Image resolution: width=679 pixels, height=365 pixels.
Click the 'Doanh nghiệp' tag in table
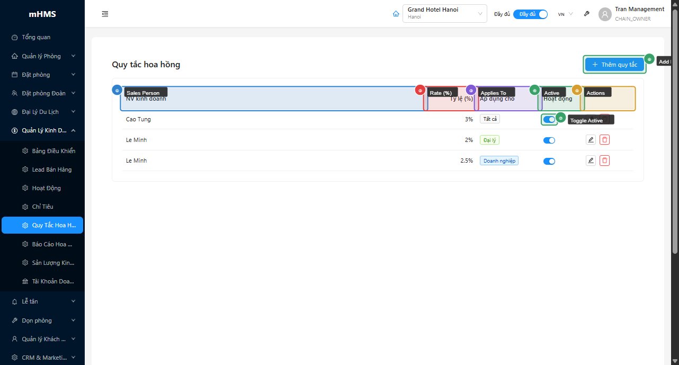pos(499,161)
